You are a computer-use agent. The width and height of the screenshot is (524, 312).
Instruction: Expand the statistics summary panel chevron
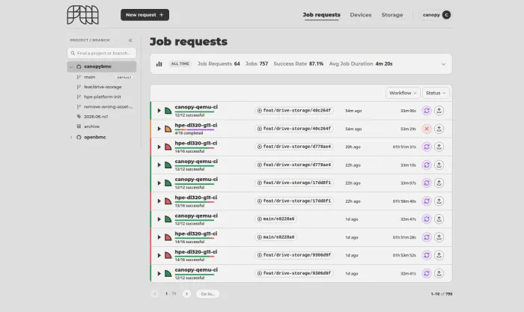coord(443,64)
